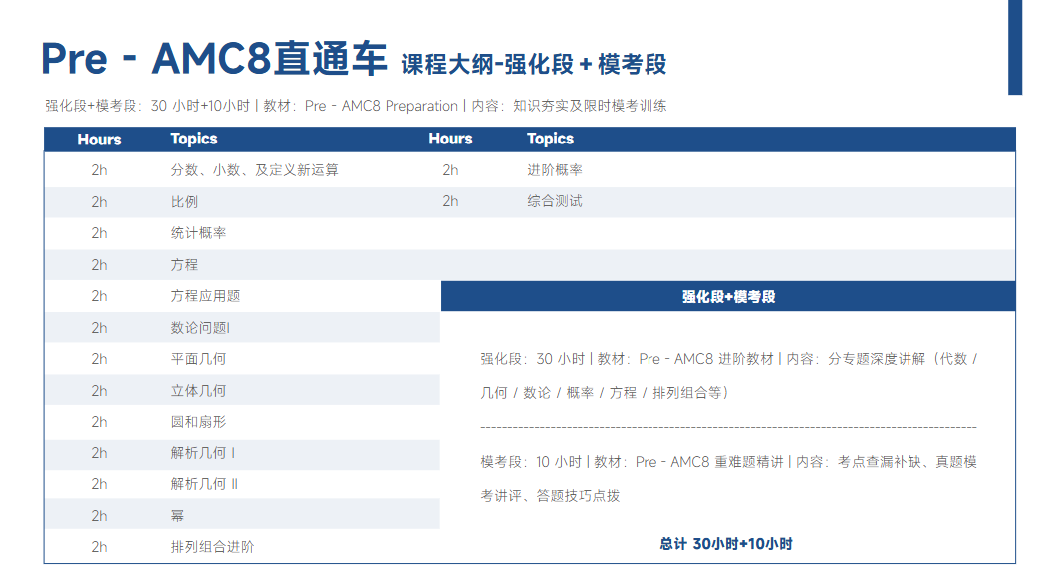Select the topic cell '比例'
The width and height of the screenshot is (1039, 571).
coord(184,201)
